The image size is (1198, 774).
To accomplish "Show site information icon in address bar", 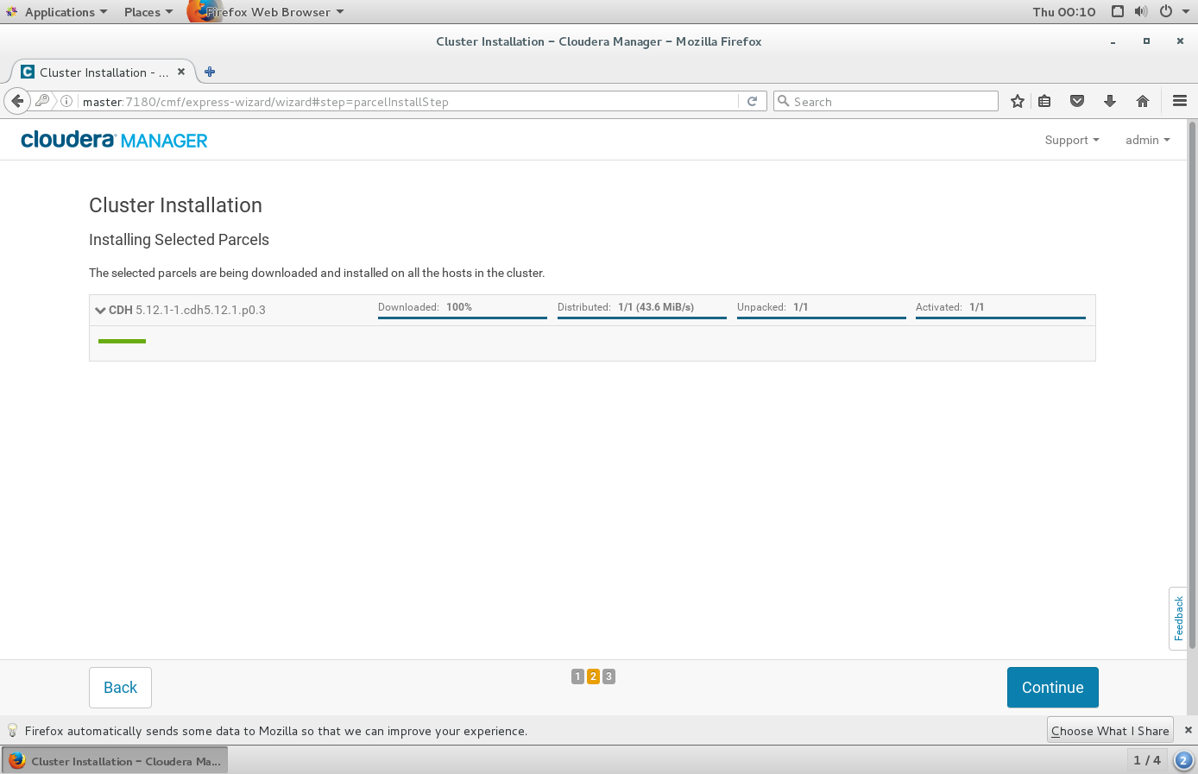I will 66,101.
